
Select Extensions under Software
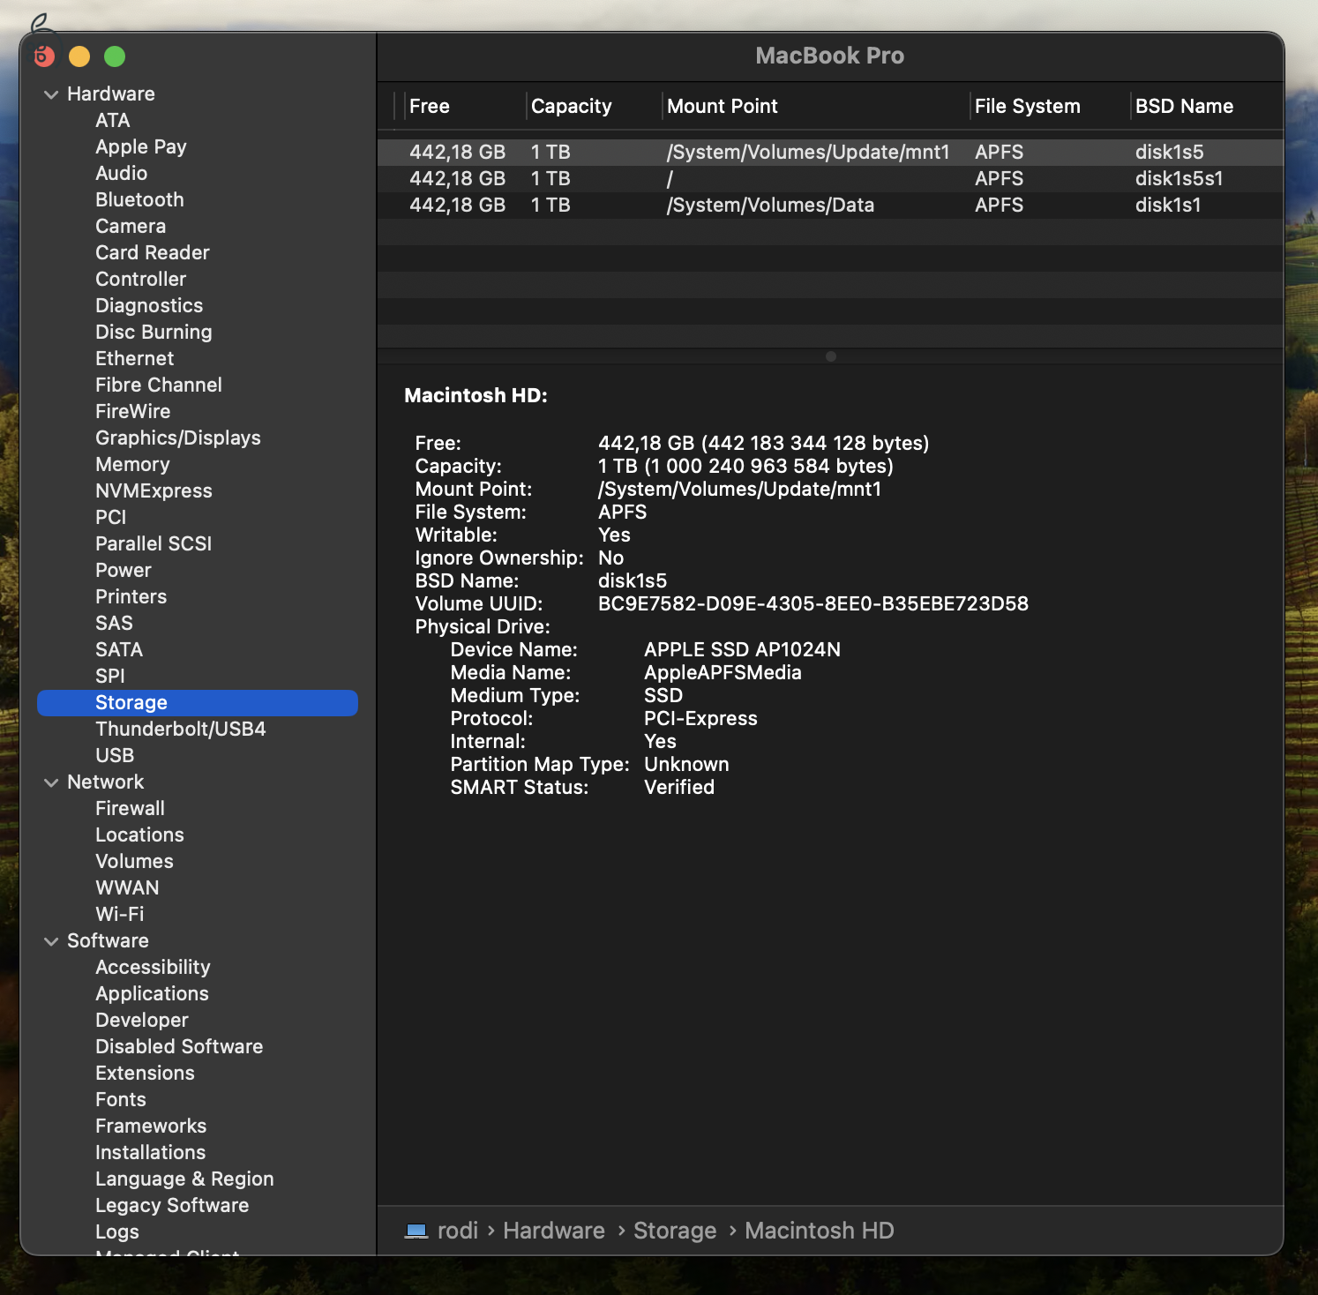coord(145,1073)
